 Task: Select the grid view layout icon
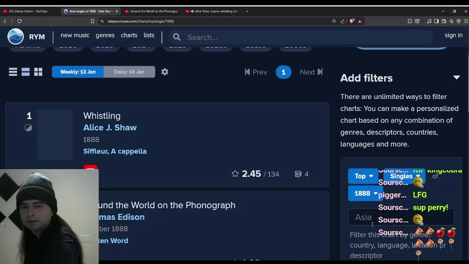[38, 72]
